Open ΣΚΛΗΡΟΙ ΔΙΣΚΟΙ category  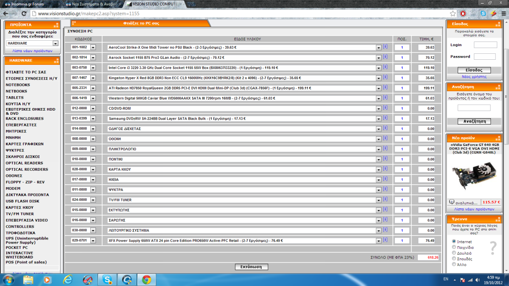(x=22, y=157)
